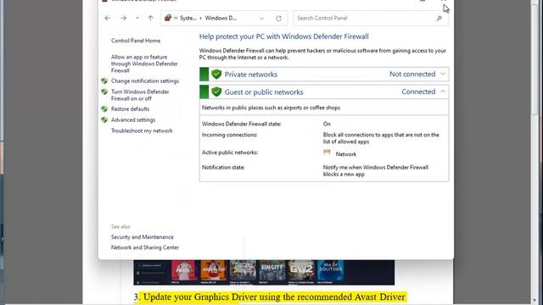The width and height of the screenshot is (543, 305).
Task: Open Allow an app or feature through Firewall
Action: point(144,64)
